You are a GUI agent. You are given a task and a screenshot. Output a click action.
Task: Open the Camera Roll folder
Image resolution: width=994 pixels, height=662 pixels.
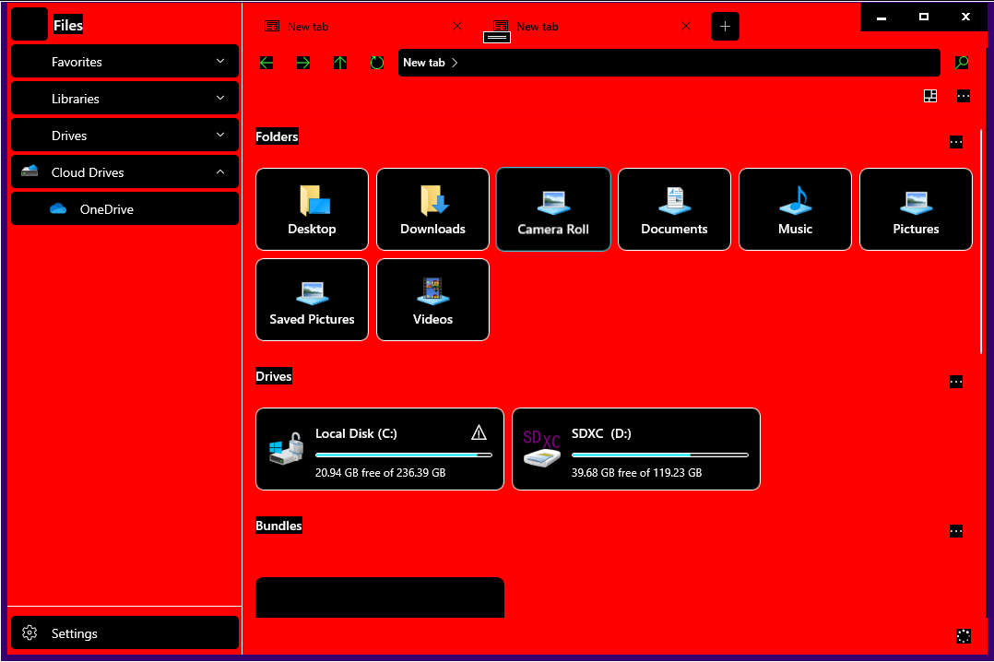tap(553, 209)
